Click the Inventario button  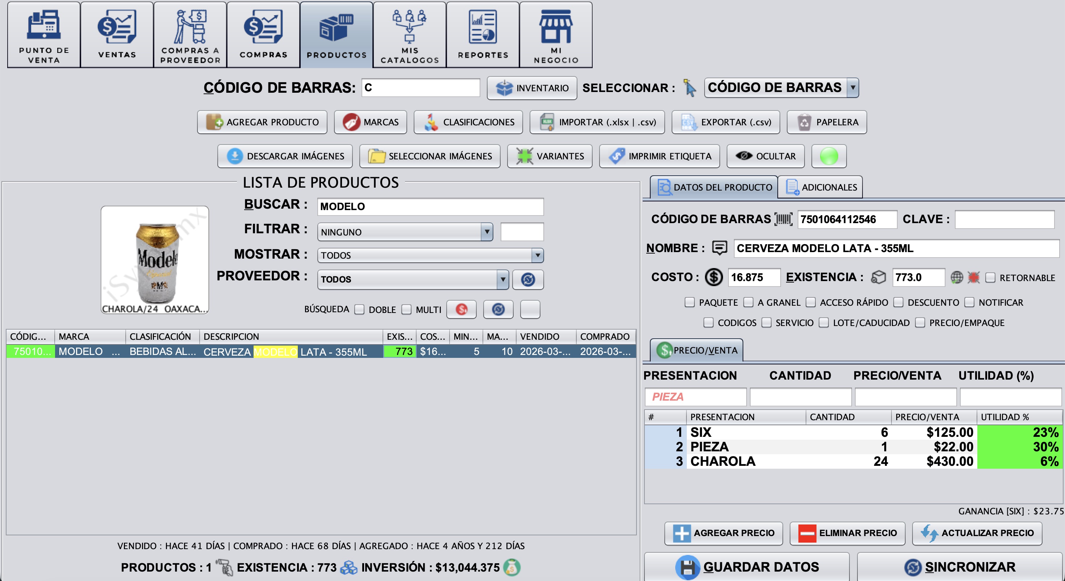pos(532,88)
